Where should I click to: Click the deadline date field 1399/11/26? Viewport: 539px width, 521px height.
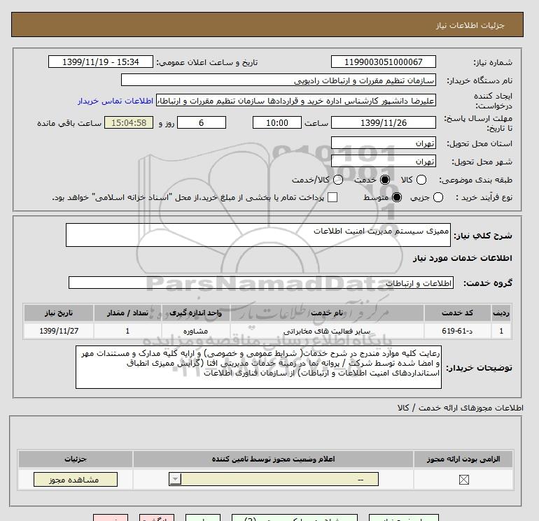[x=384, y=122]
